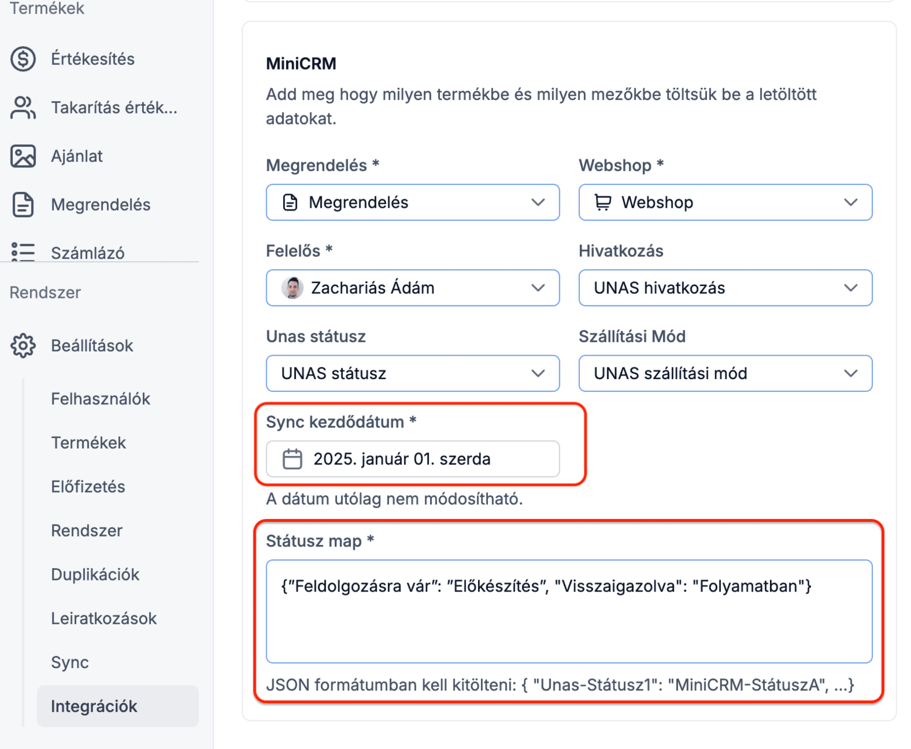This screenshot has height=749, width=911.
Task: Click the image icon beside Ajánlat
Action: click(23, 156)
